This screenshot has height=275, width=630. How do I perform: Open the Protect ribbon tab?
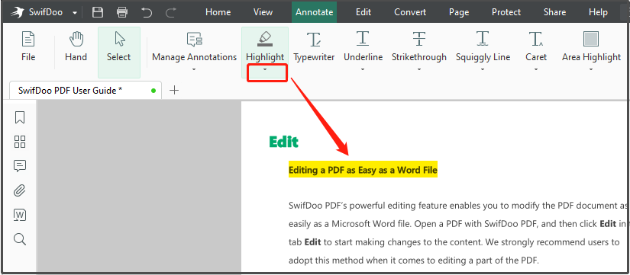[506, 12]
